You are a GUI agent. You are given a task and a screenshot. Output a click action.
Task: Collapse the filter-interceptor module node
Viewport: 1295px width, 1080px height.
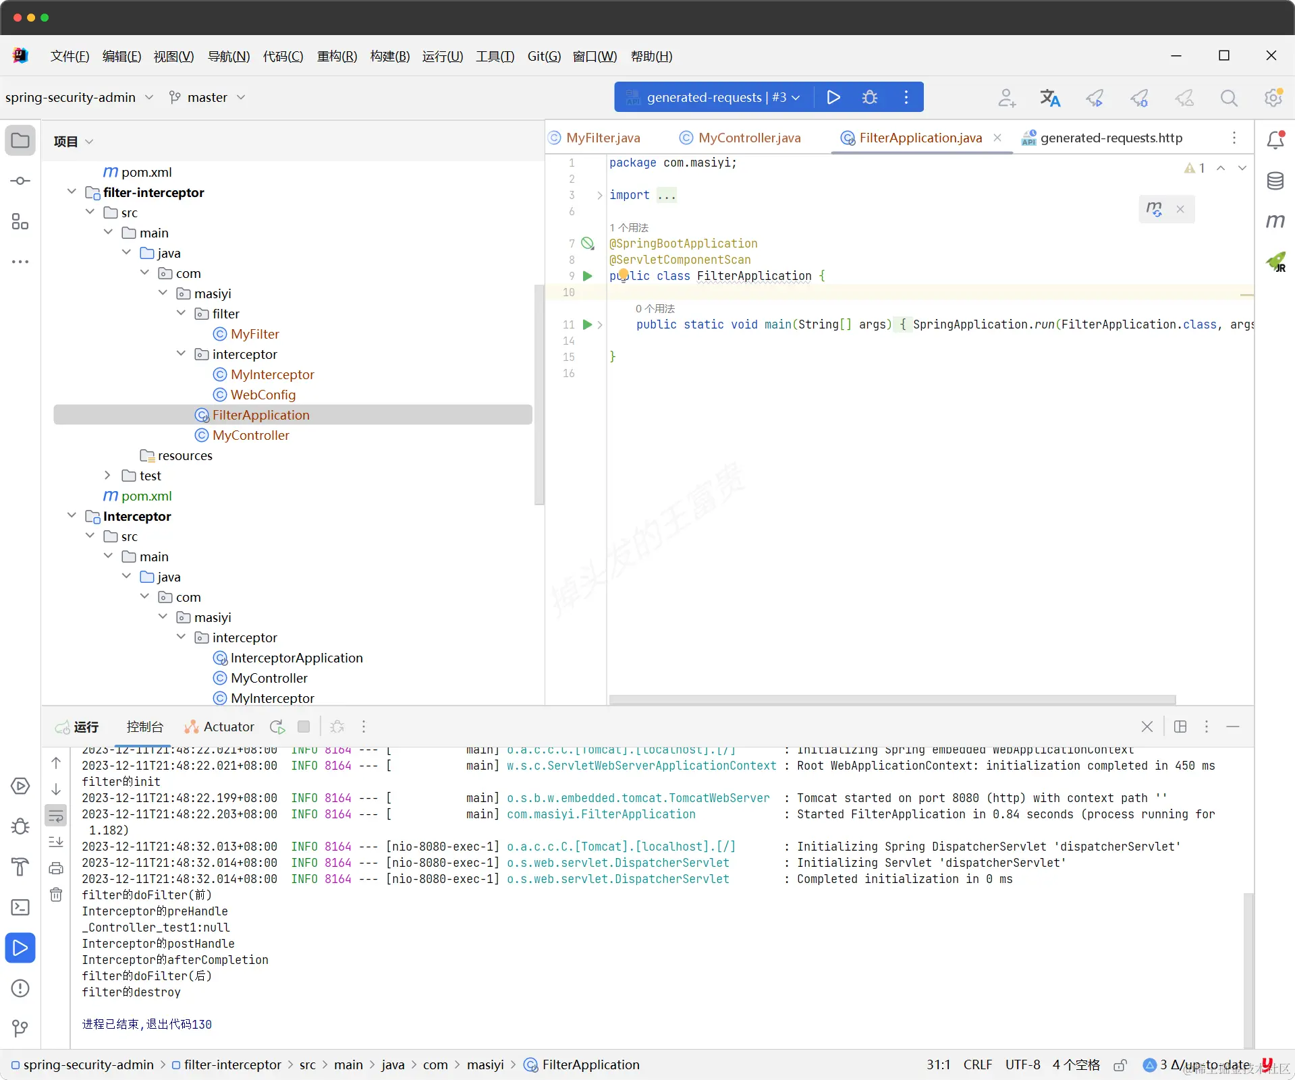click(x=72, y=192)
